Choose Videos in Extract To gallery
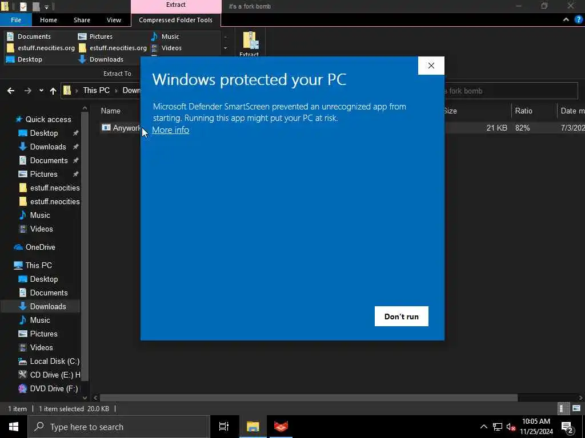This screenshot has width=585, height=438. coord(166,48)
